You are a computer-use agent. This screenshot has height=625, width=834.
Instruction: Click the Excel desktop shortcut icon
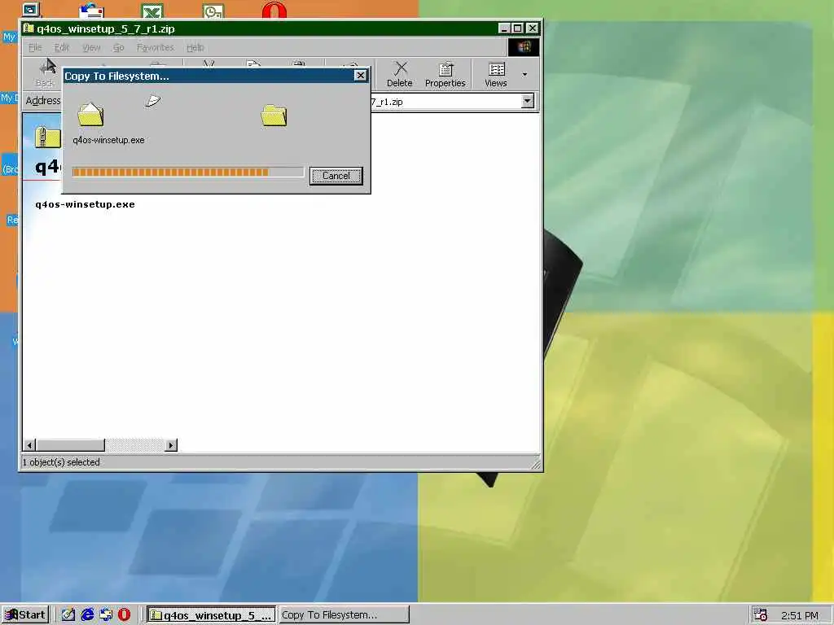(x=152, y=11)
